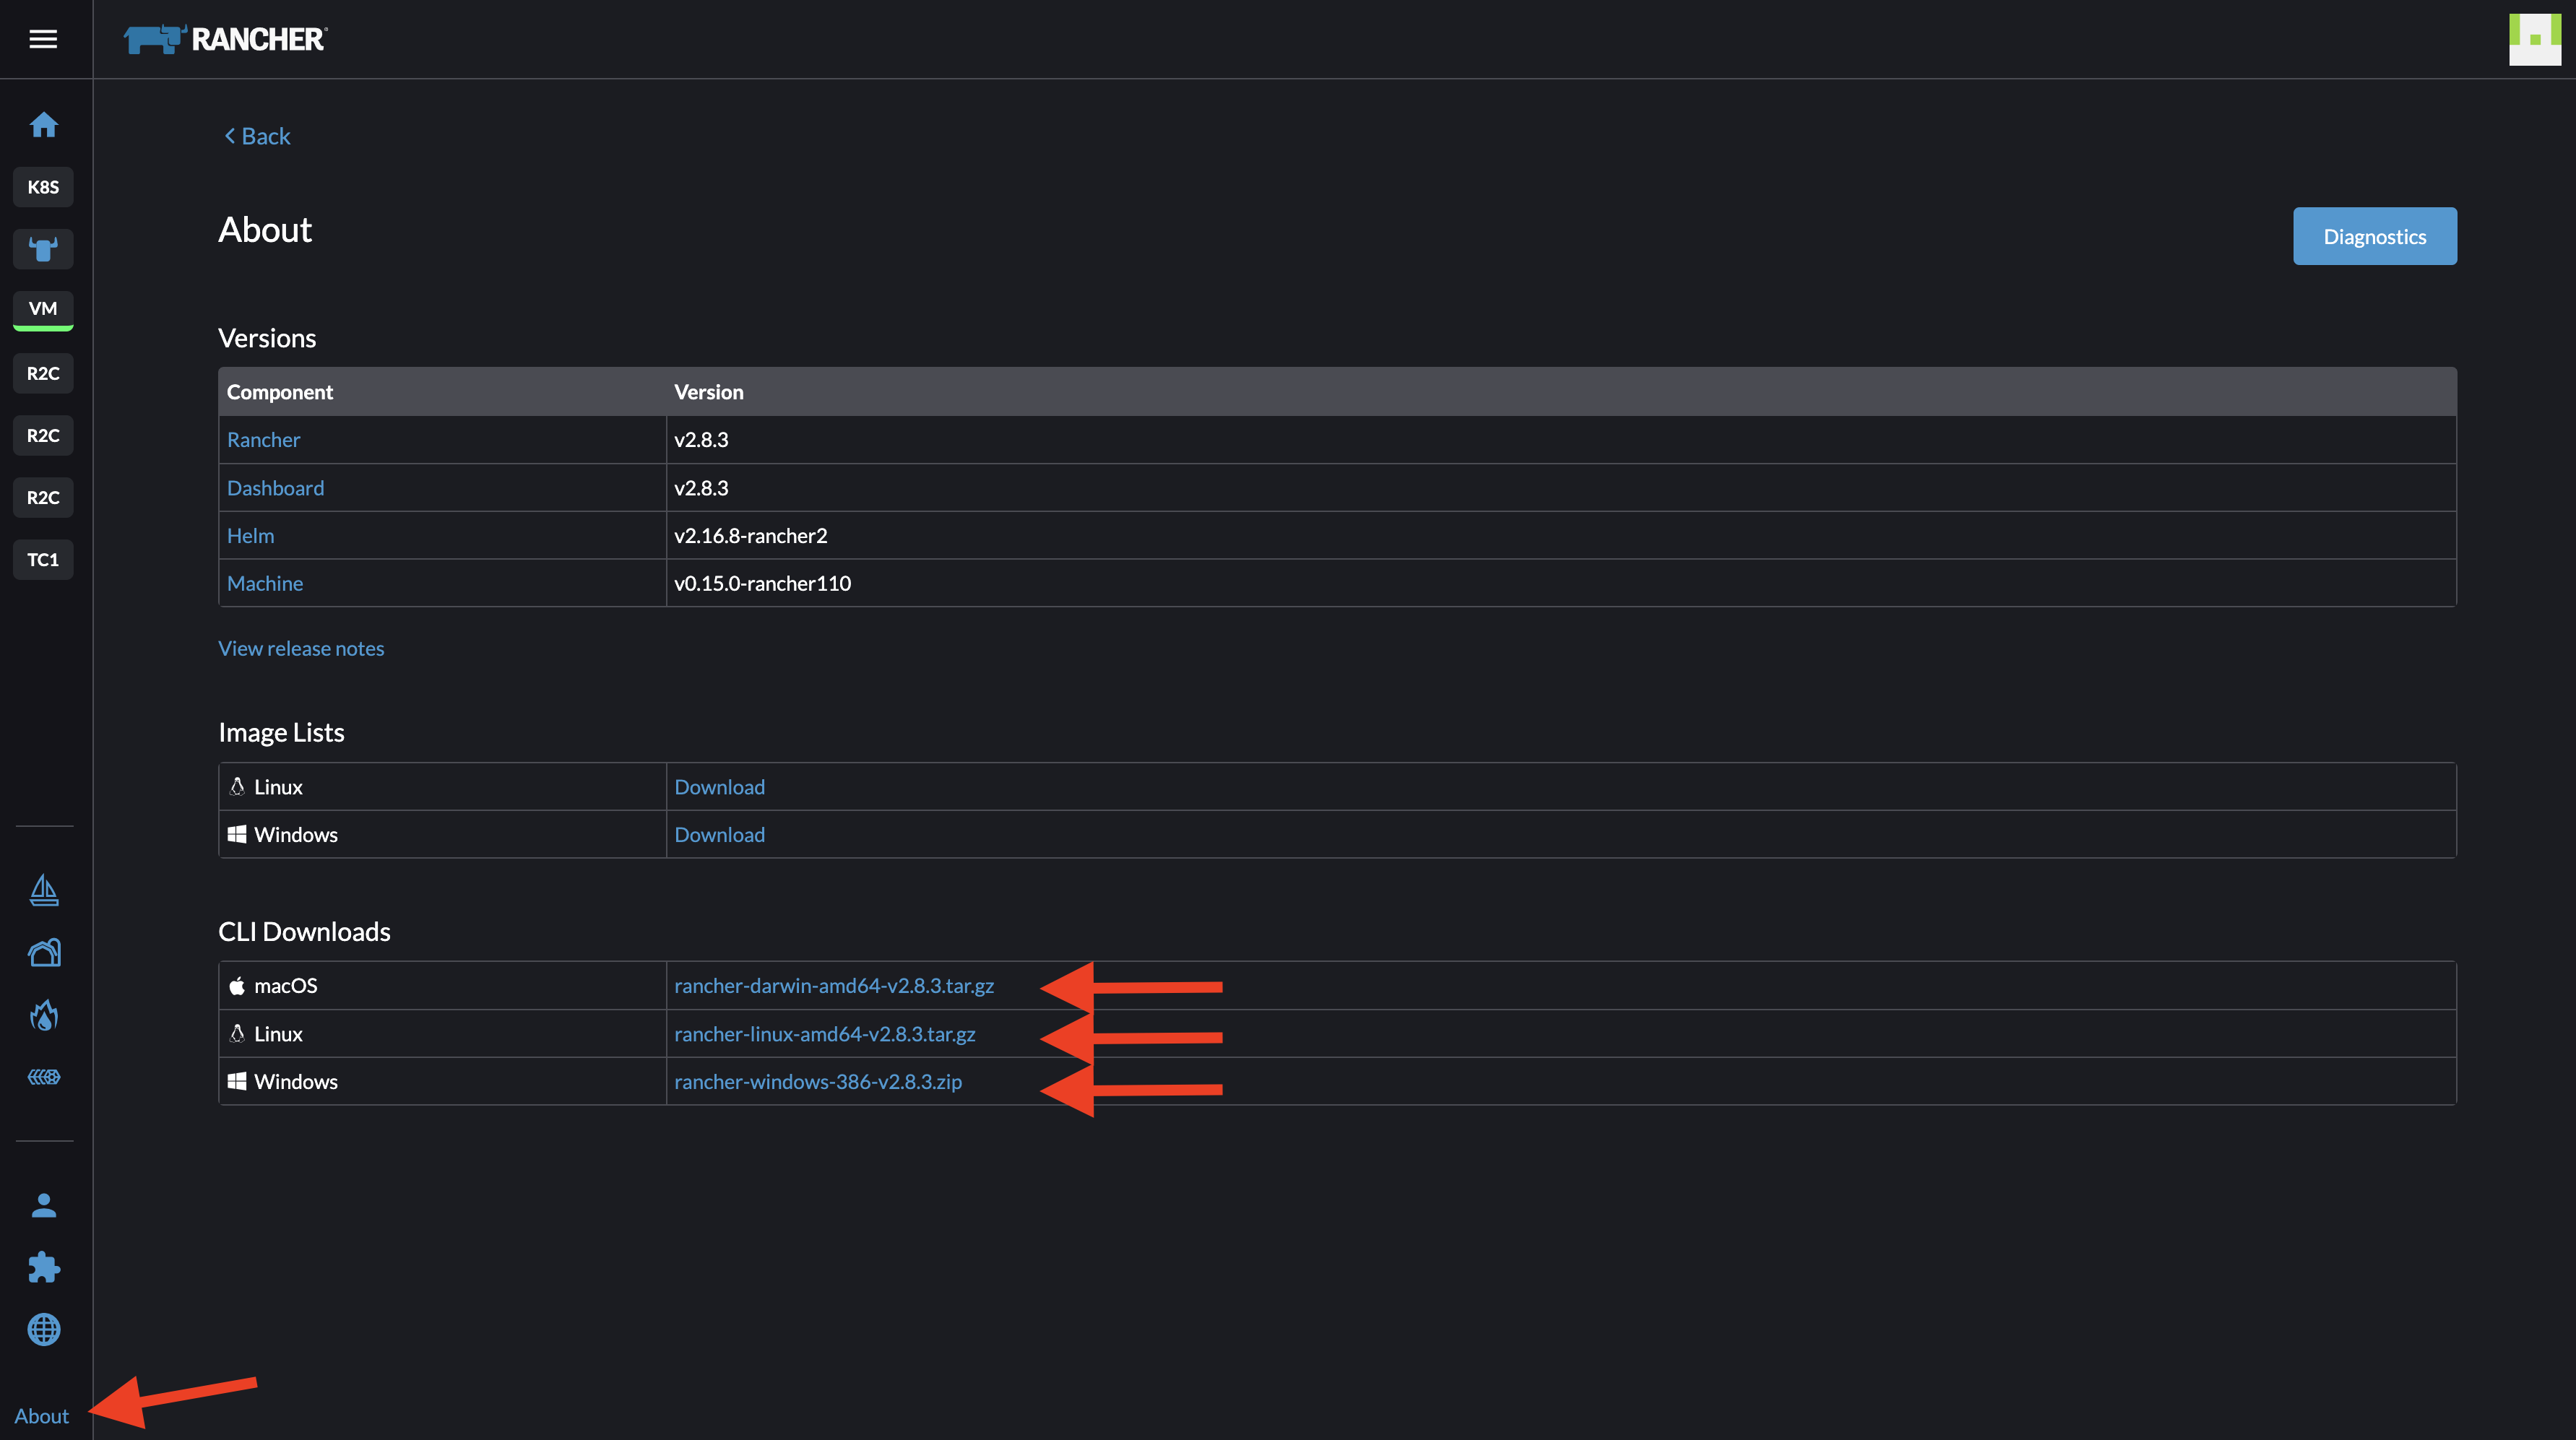Download rancher-darwin-amd64-v2.8.3.tar.gz
The image size is (2576, 1440).
coord(834,986)
